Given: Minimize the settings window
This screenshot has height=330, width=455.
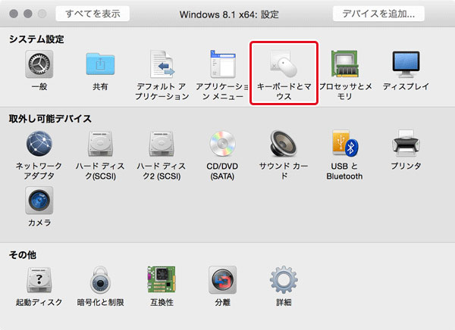Looking at the screenshot, I should point(28,14).
